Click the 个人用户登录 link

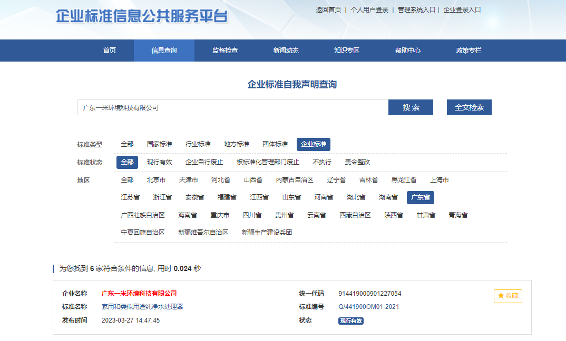click(x=369, y=10)
